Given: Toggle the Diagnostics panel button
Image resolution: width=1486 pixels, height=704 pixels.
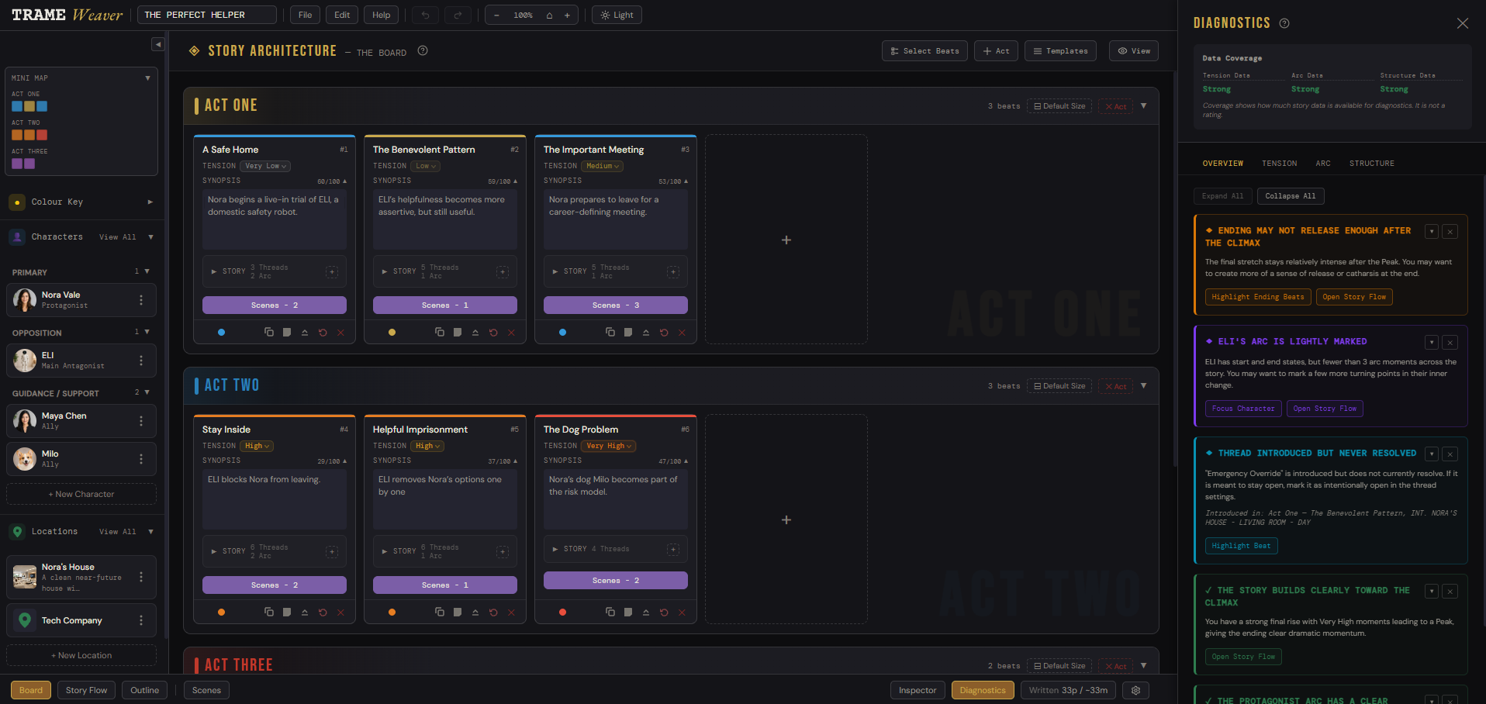Looking at the screenshot, I should pyautogui.click(x=983, y=690).
